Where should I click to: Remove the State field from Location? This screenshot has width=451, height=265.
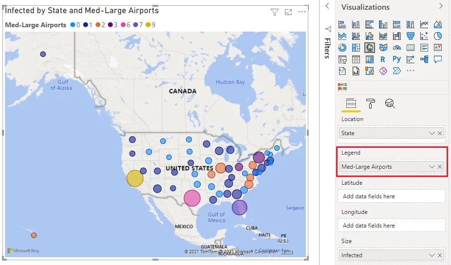(440, 133)
